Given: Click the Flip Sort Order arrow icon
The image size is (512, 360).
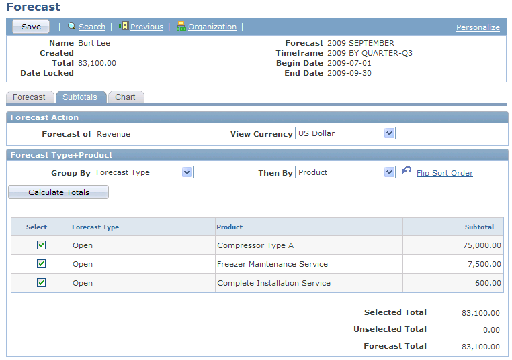Looking at the screenshot, I should click(407, 170).
